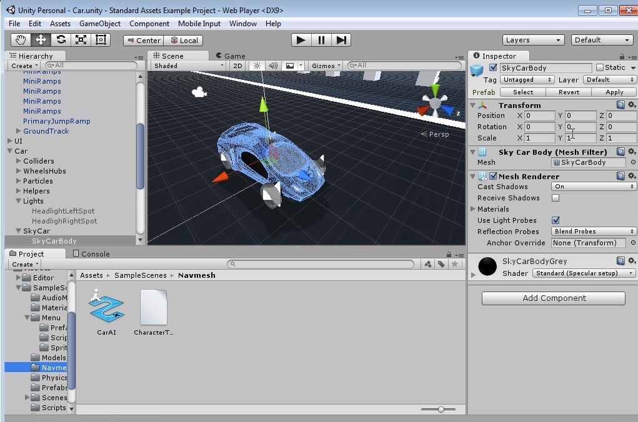Open Reflection Probes dropdown
Image resolution: width=638 pixels, height=422 pixels.
coord(594,231)
